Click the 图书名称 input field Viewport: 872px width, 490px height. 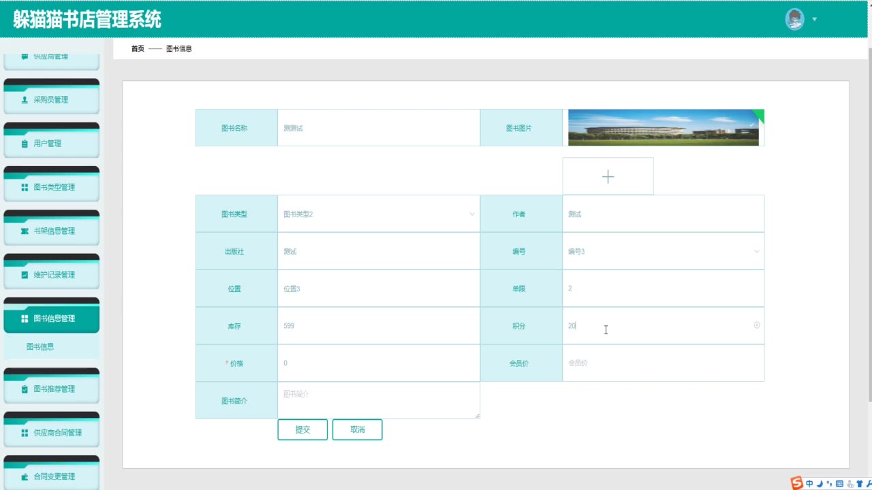point(379,127)
